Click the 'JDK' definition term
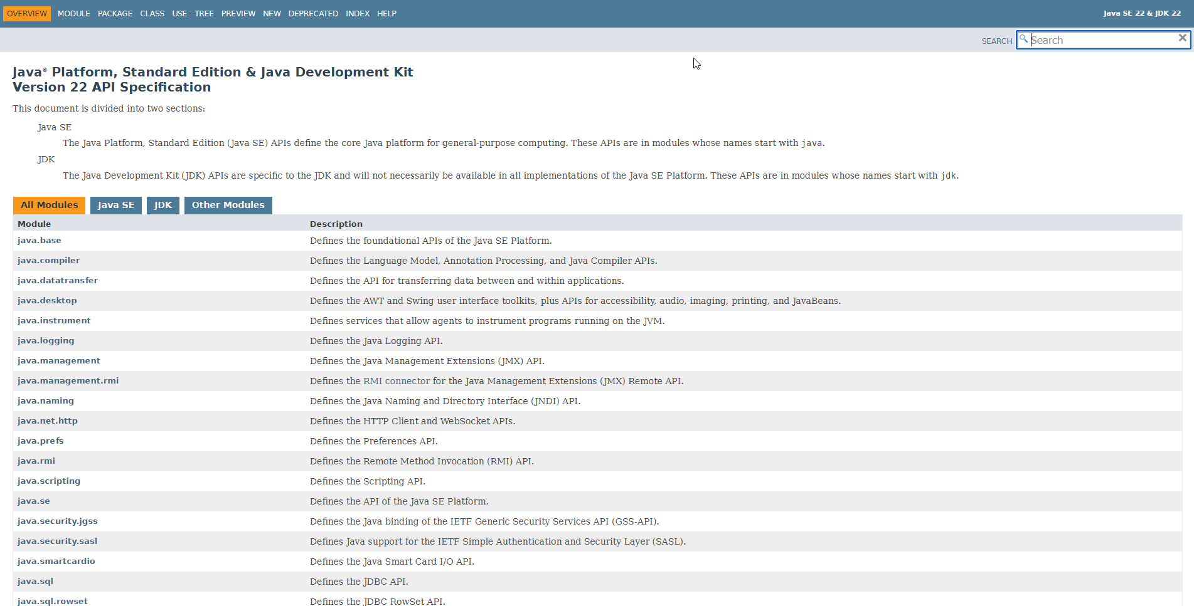 46,159
